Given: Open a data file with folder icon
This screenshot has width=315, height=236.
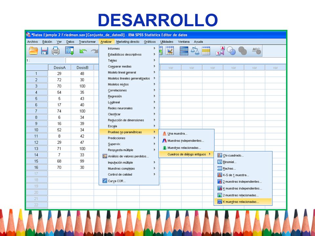Looking at the screenshot, I should pyautogui.click(x=33, y=51).
